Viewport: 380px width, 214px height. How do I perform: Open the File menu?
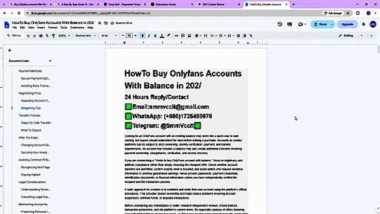pos(15,28)
